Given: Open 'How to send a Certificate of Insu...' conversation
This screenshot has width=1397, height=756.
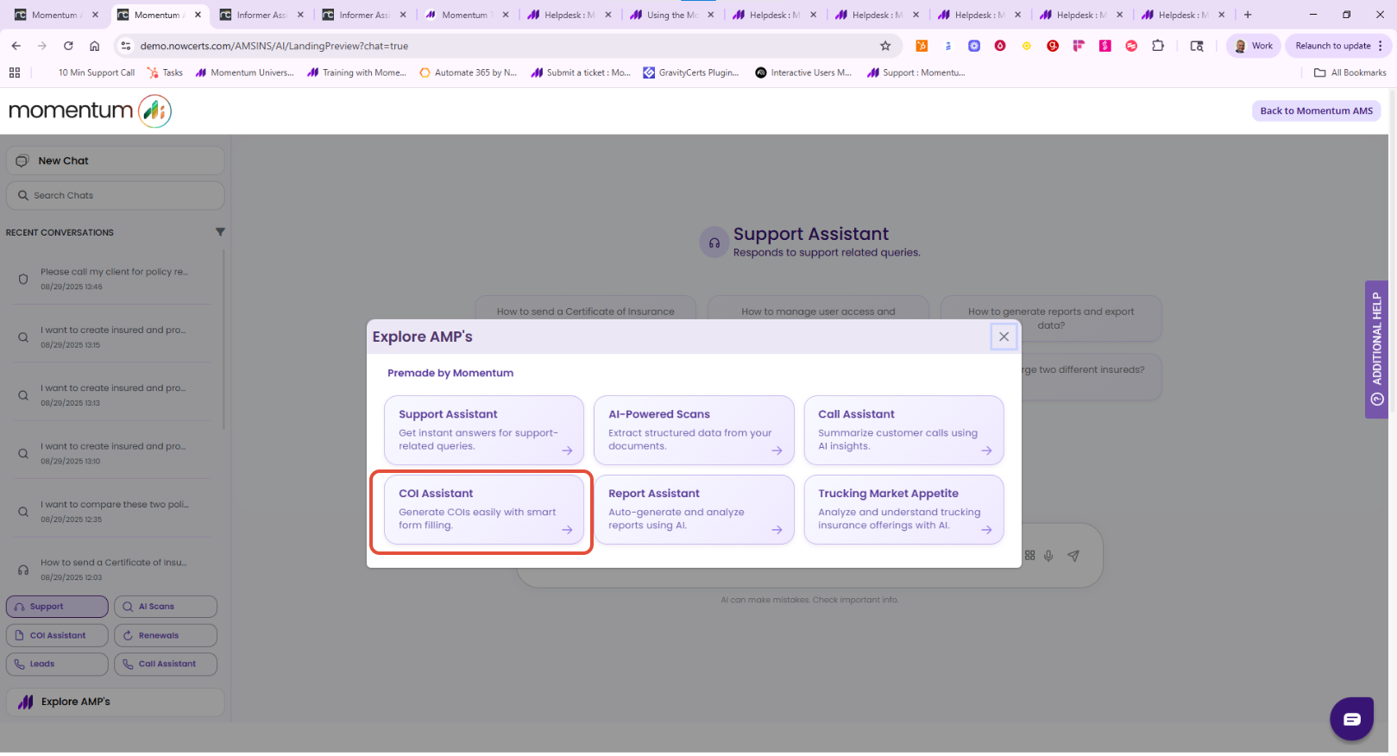Looking at the screenshot, I should coord(112,569).
